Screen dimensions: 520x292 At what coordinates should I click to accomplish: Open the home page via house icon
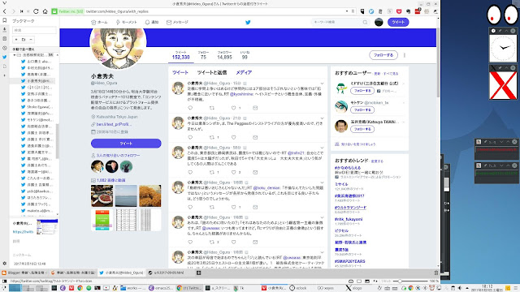tap(45, 11)
